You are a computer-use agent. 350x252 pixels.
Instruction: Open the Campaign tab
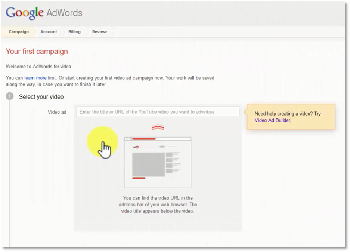tap(19, 32)
